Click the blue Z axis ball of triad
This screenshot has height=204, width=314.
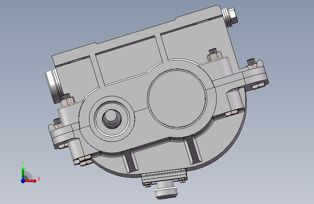point(23,181)
